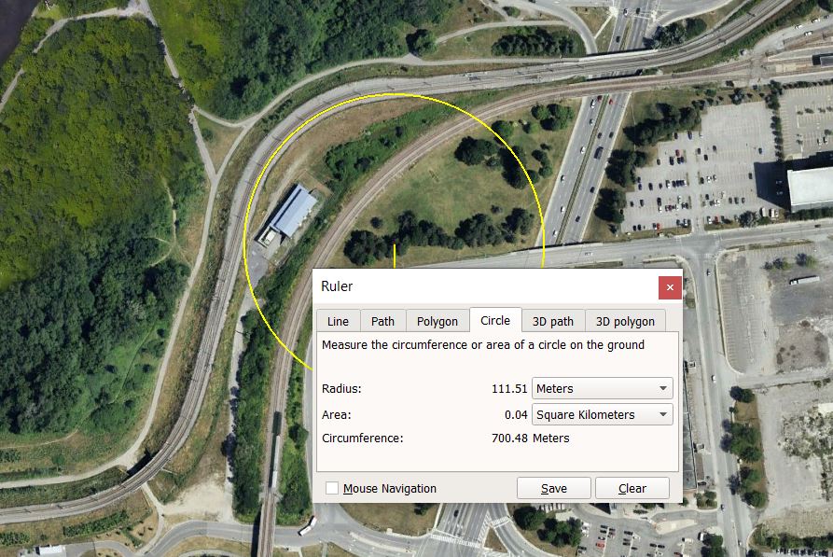Expand the Square Kilometers area units dropdown
The height and width of the screenshot is (557, 833).
[x=602, y=414]
